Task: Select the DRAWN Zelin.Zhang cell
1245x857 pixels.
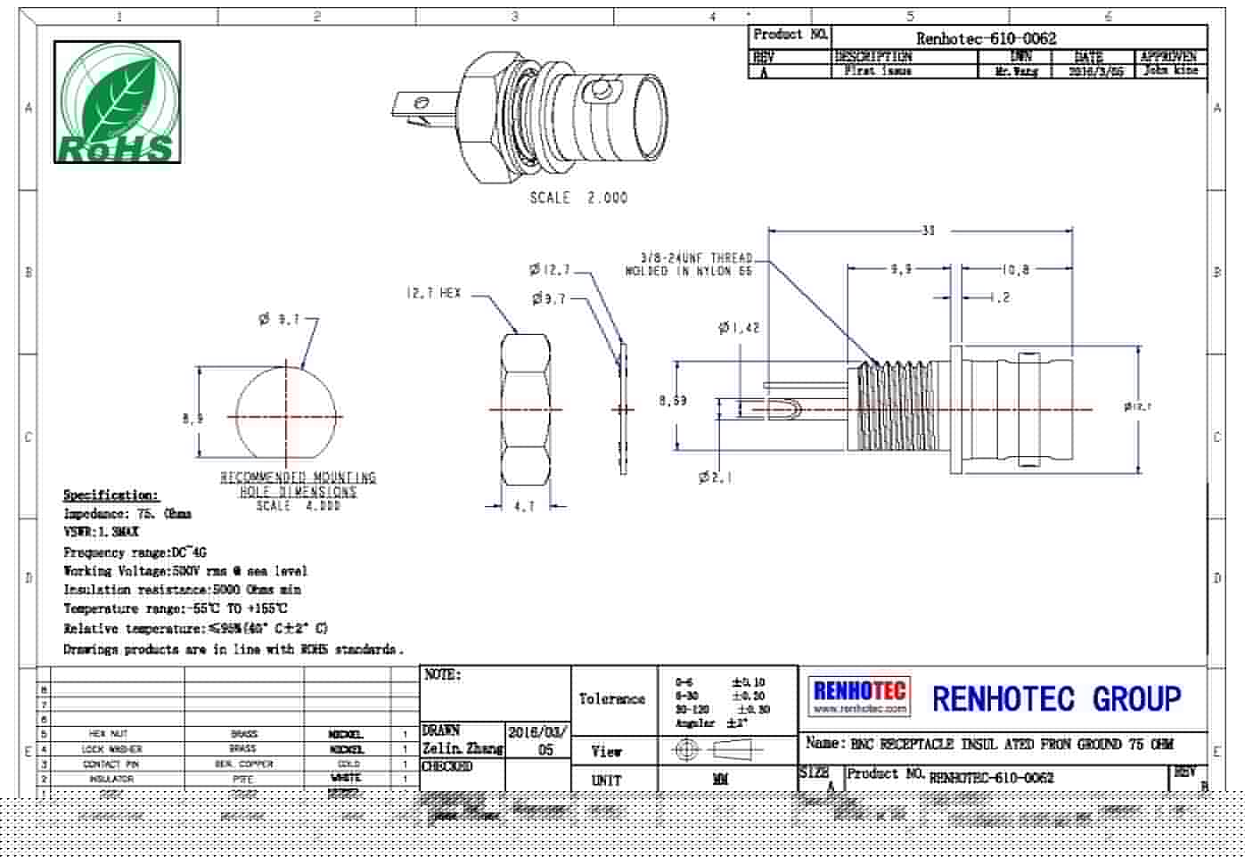Action: [x=463, y=739]
